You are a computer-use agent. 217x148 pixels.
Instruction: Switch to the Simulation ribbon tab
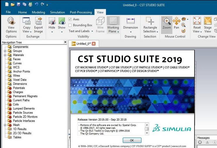click(58, 12)
